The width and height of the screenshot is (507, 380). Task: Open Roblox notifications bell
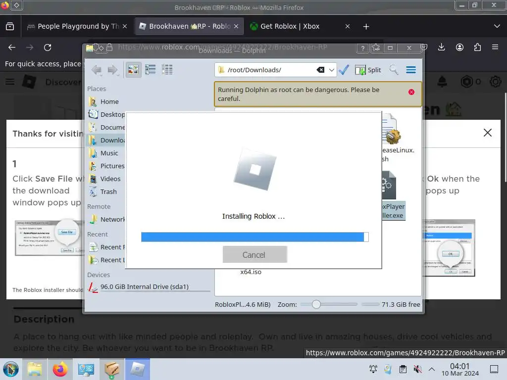click(x=442, y=82)
